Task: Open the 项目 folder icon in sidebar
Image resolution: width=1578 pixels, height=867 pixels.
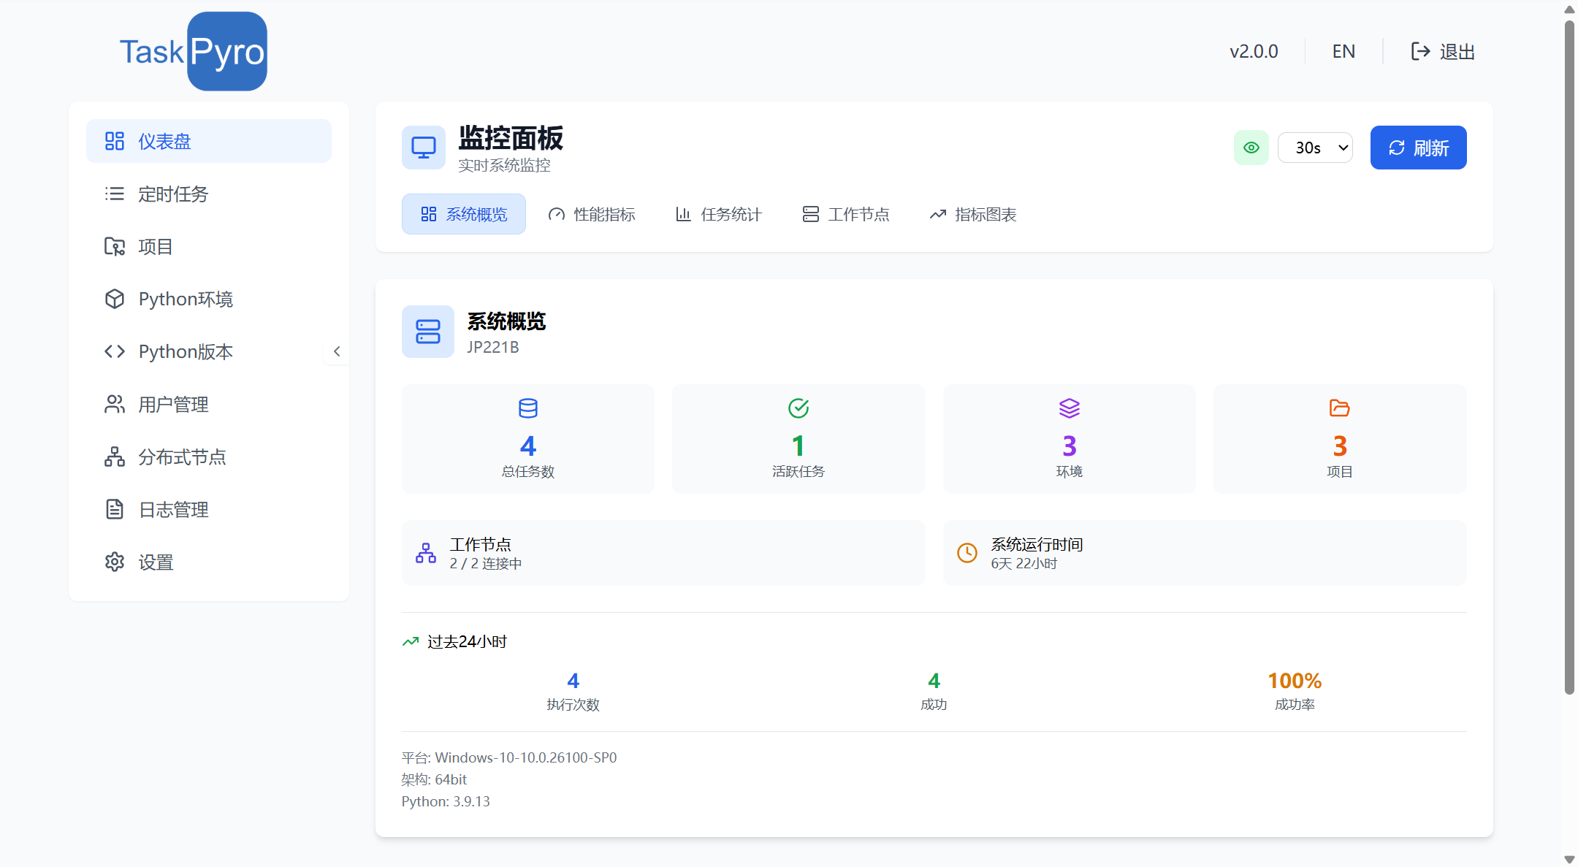Action: (x=115, y=246)
